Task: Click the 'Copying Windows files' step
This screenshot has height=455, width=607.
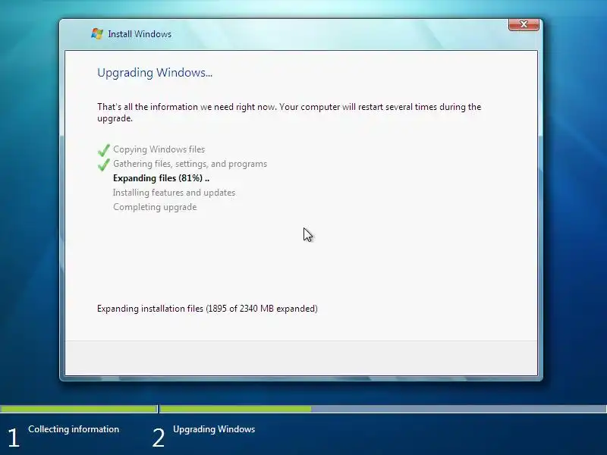Action: pyautogui.click(x=159, y=149)
